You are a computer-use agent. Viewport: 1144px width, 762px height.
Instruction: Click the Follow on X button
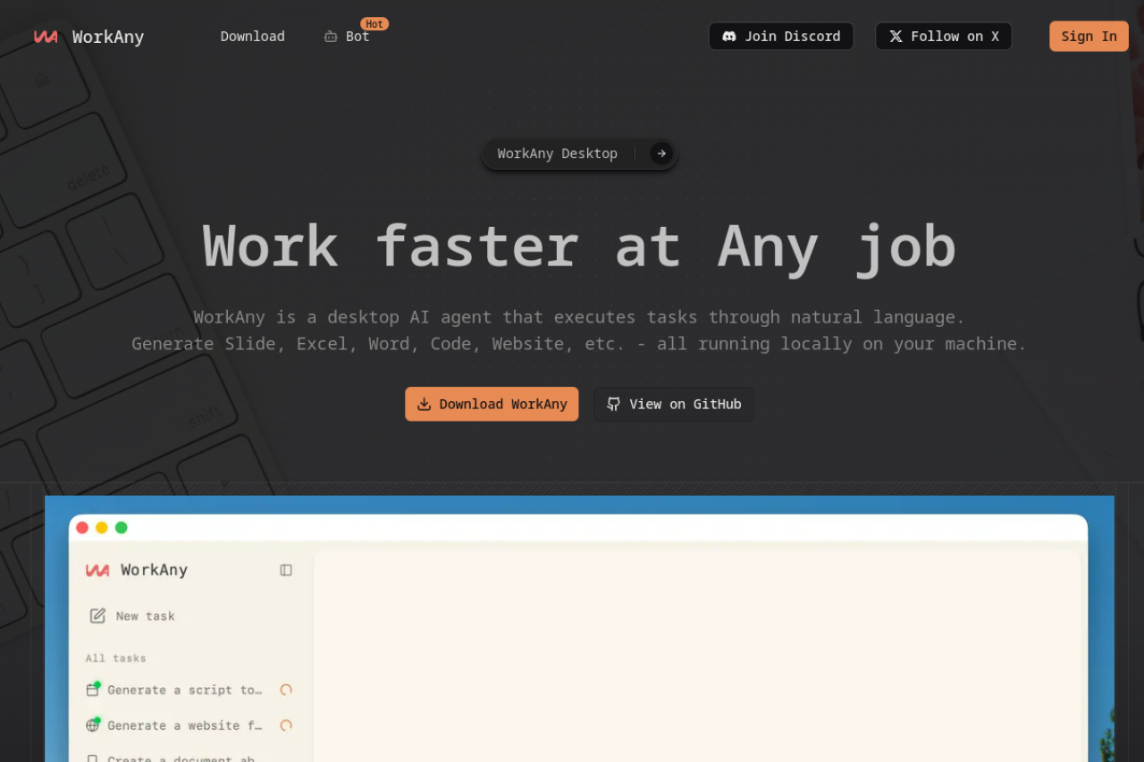click(944, 37)
